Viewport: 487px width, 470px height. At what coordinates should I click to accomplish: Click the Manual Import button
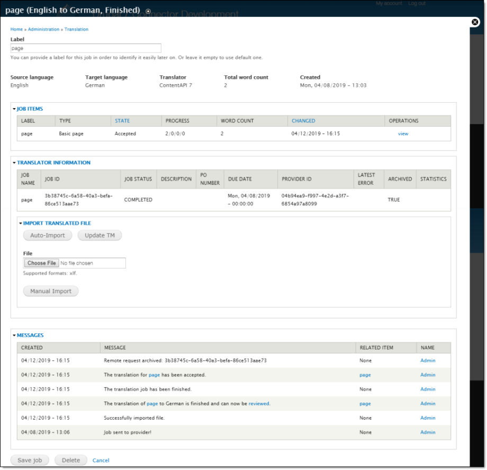51,291
